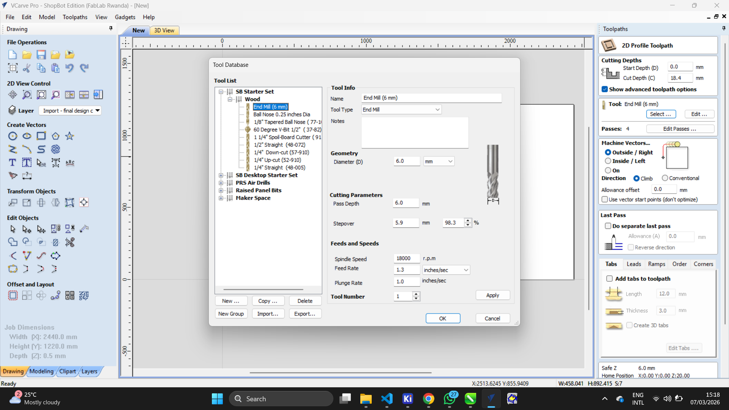The height and width of the screenshot is (410, 729).
Task: Open the Toolpaths menu
Action: click(x=75, y=17)
